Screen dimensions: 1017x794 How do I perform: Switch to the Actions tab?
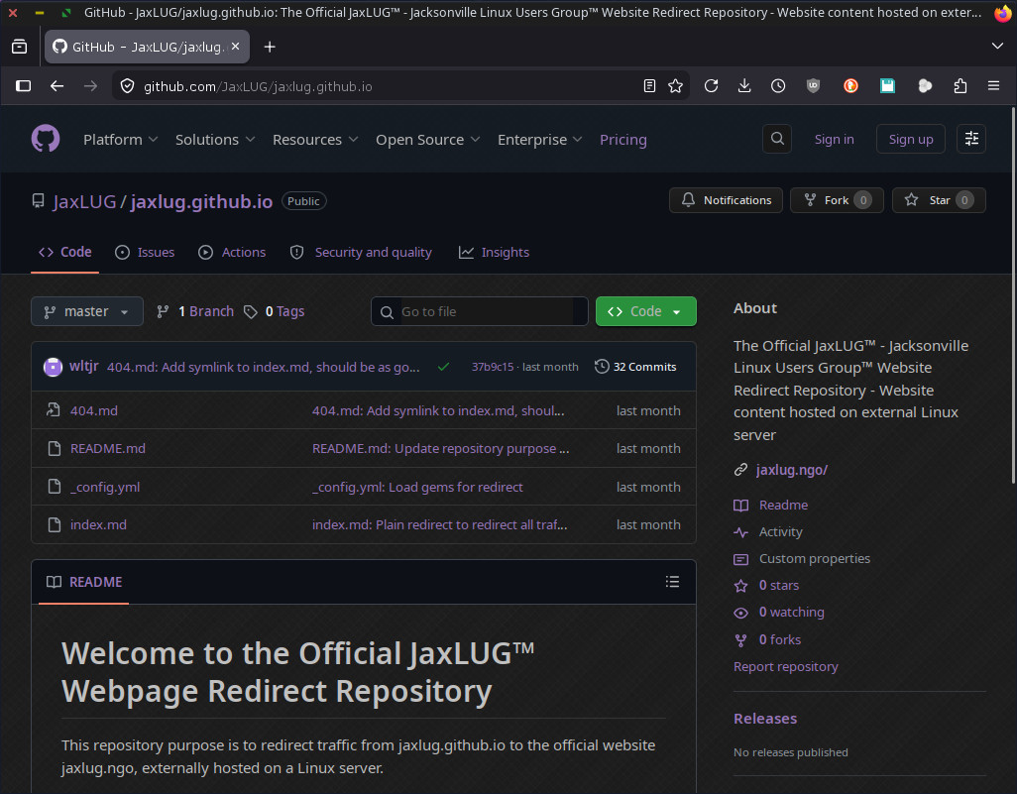coord(232,253)
